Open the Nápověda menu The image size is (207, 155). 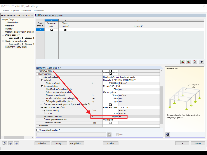[x=39, y=11]
